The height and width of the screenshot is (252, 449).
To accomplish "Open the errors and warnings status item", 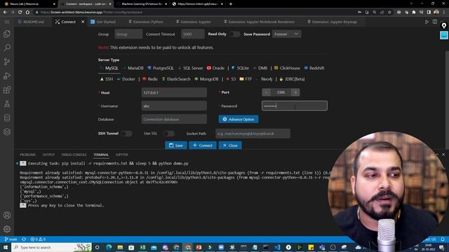I will [x=38, y=239].
